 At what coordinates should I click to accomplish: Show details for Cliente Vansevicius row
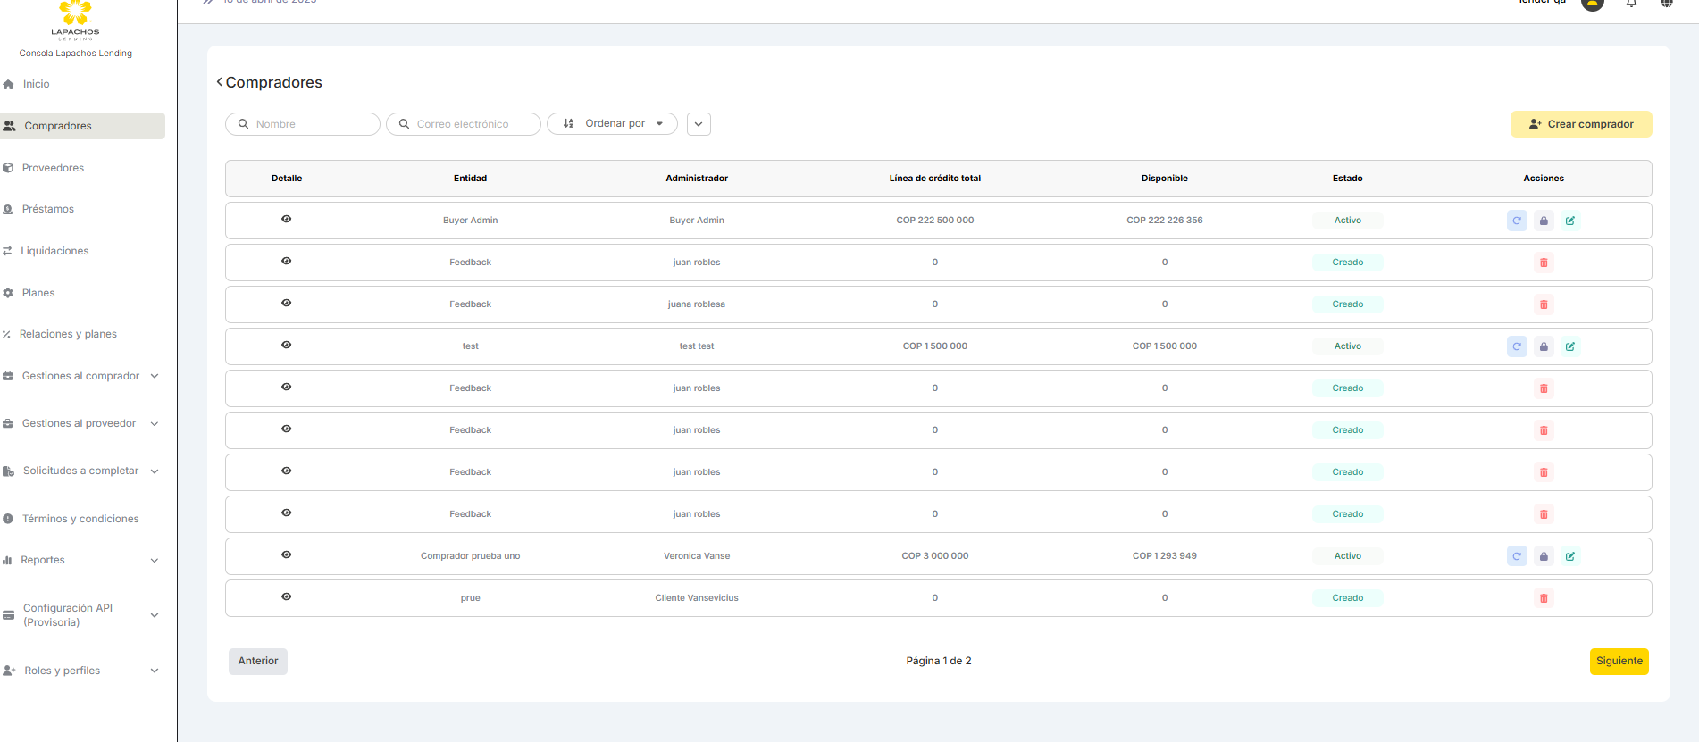tap(286, 597)
